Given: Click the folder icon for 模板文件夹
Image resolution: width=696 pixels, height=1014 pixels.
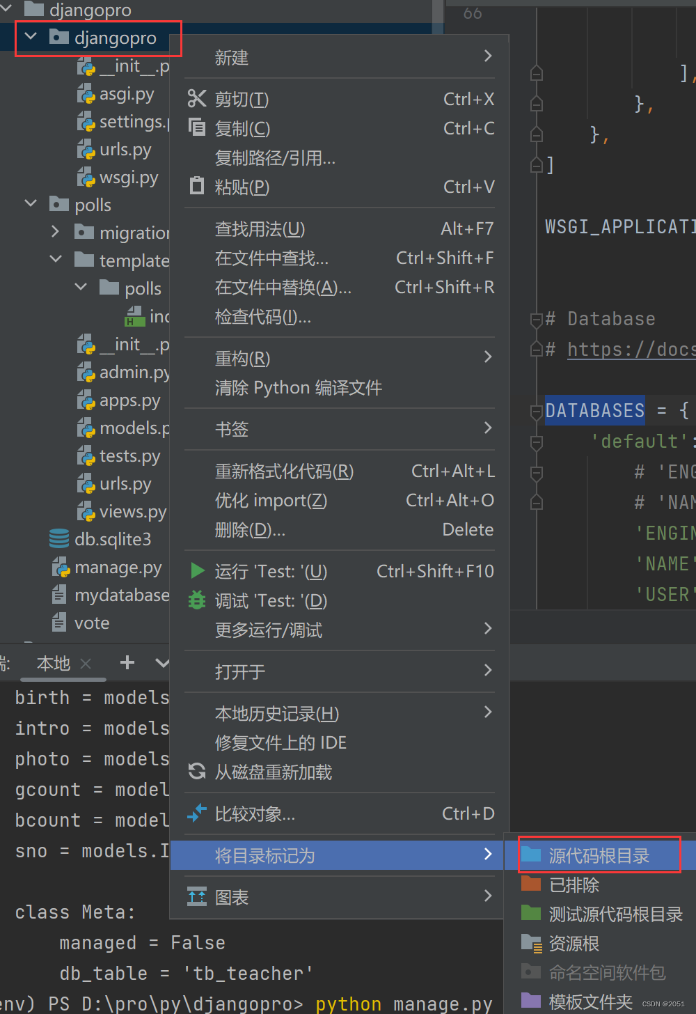Looking at the screenshot, I should click(531, 1001).
